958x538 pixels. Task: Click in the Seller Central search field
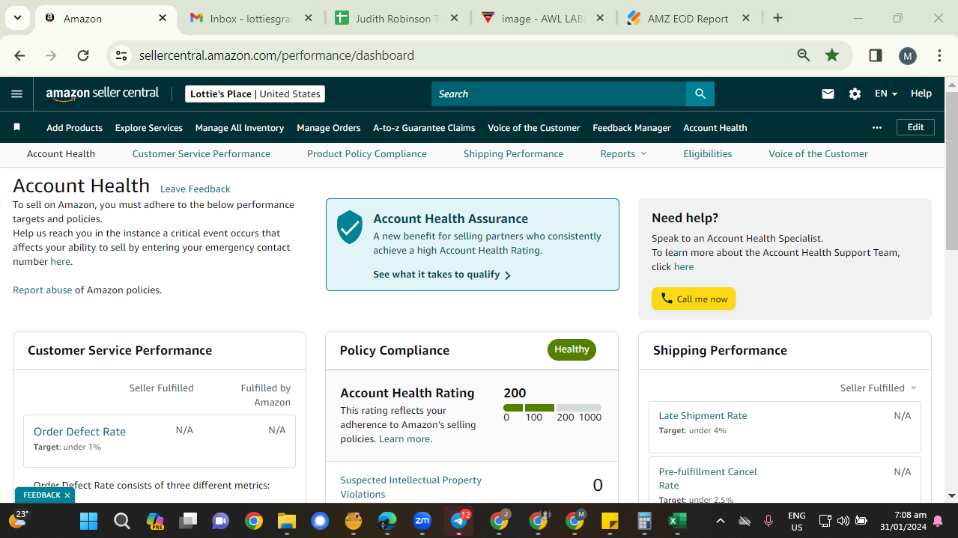coord(559,94)
